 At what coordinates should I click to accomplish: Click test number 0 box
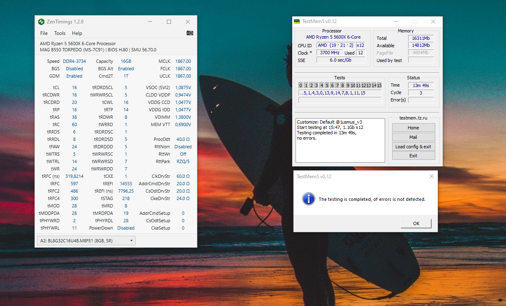[301, 85]
